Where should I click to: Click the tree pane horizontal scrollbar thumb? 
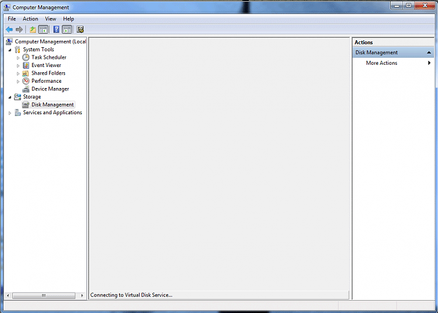point(44,296)
